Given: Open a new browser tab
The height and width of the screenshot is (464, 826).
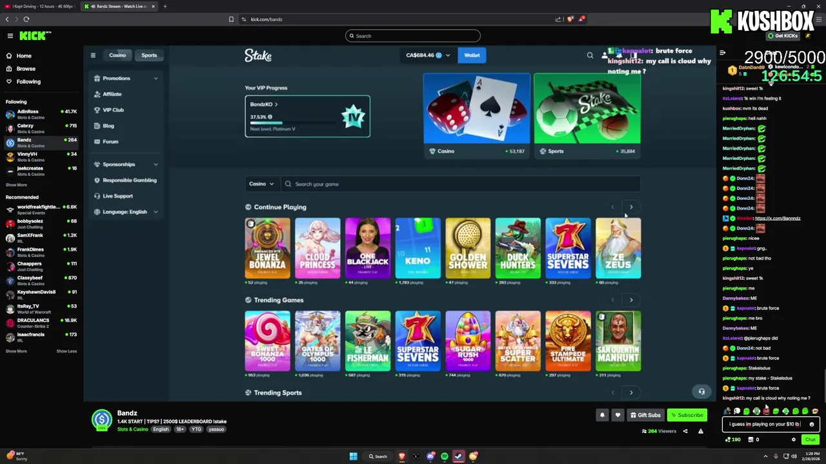Looking at the screenshot, I should [x=165, y=6].
